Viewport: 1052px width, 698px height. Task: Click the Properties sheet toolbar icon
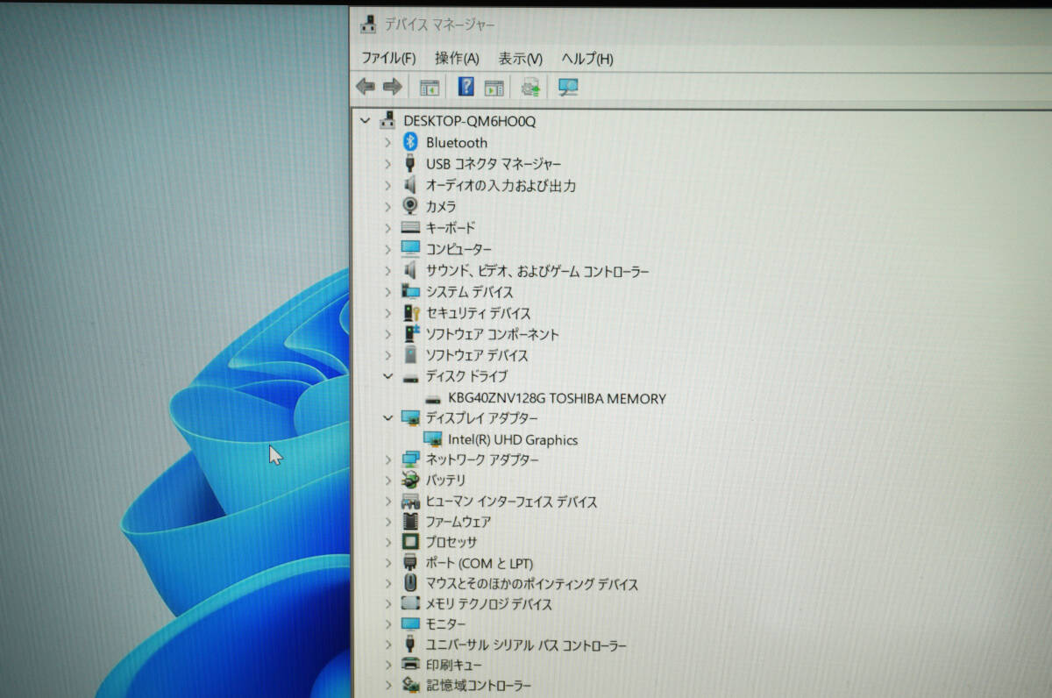pos(494,87)
